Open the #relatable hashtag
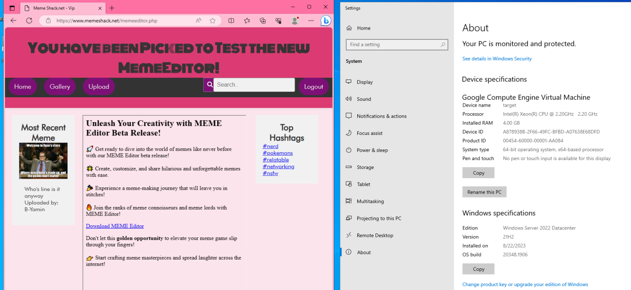This screenshot has height=290, width=631. point(276,160)
